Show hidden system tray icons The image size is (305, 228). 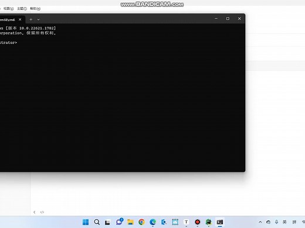point(260,222)
